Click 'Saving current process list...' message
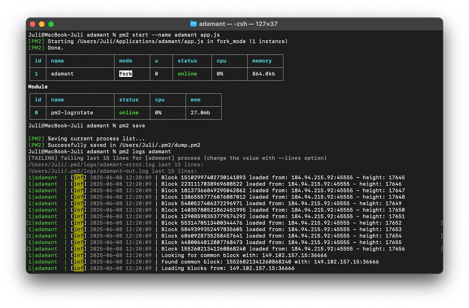Image resolution: width=469 pixels, height=308 pixels. [96, 138]
